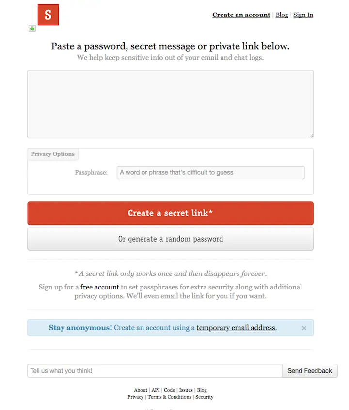Open the About footer link
Viewport: 349px width, 410px height.
(x=141, y=390)
